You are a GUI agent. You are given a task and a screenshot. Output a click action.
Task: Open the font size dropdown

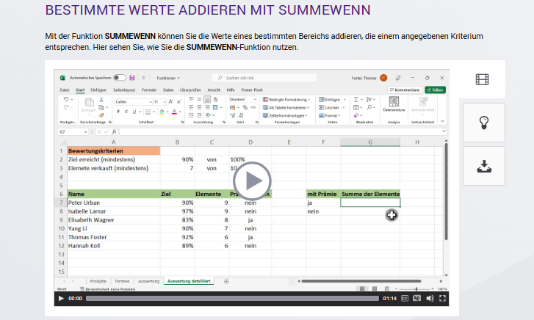159,102
